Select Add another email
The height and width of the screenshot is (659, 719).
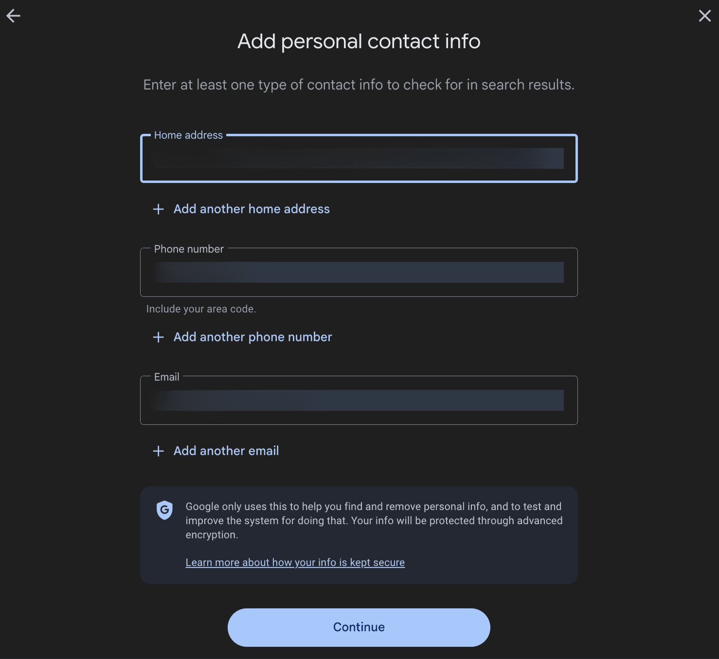(x=226, y=451)
